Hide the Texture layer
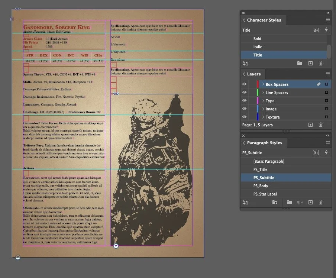Viewport: 336px width, 278px height. click(x=244, y=117)
